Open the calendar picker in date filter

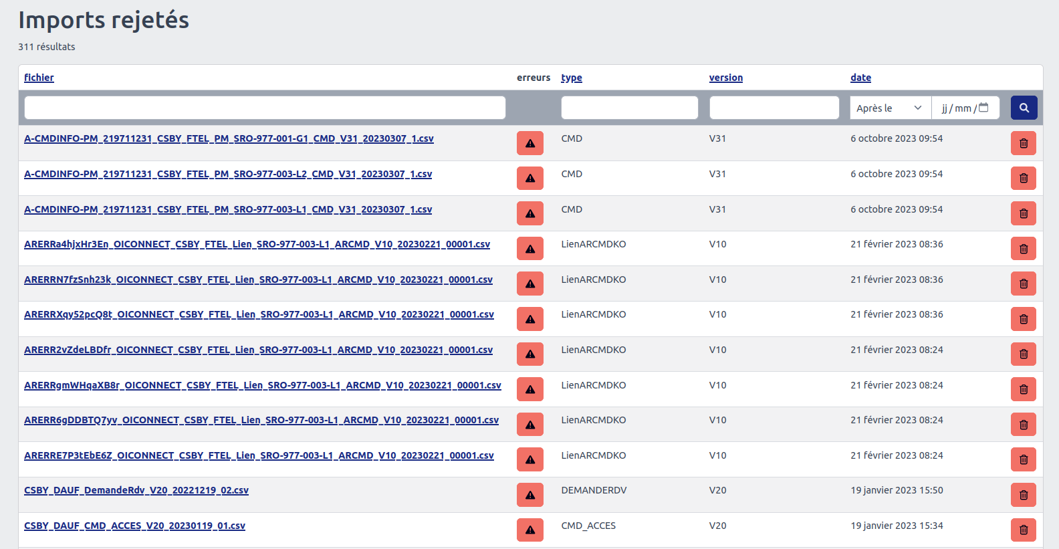983,108
